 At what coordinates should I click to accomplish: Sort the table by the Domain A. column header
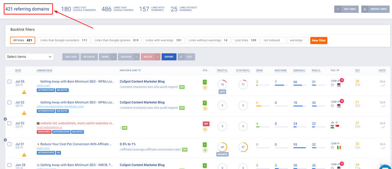pyautogui.click(x=298, y=70)
